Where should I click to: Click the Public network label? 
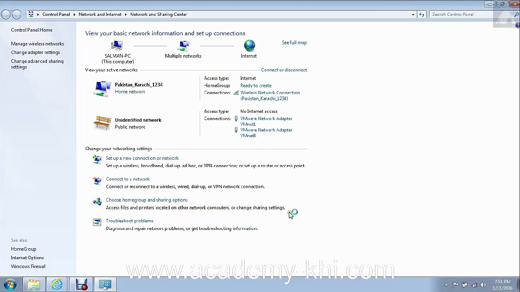130,127
